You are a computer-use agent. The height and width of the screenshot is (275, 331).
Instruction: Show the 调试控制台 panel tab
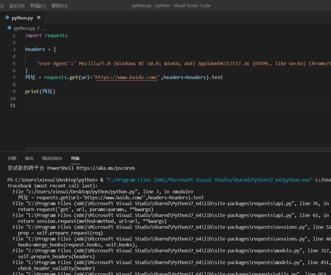coord(52,158)
